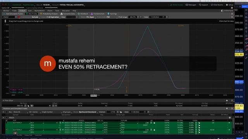The height and width of the screenshot is (139, 248).
Task: Collapse the /ESZ22 position group
Action: 3,117
